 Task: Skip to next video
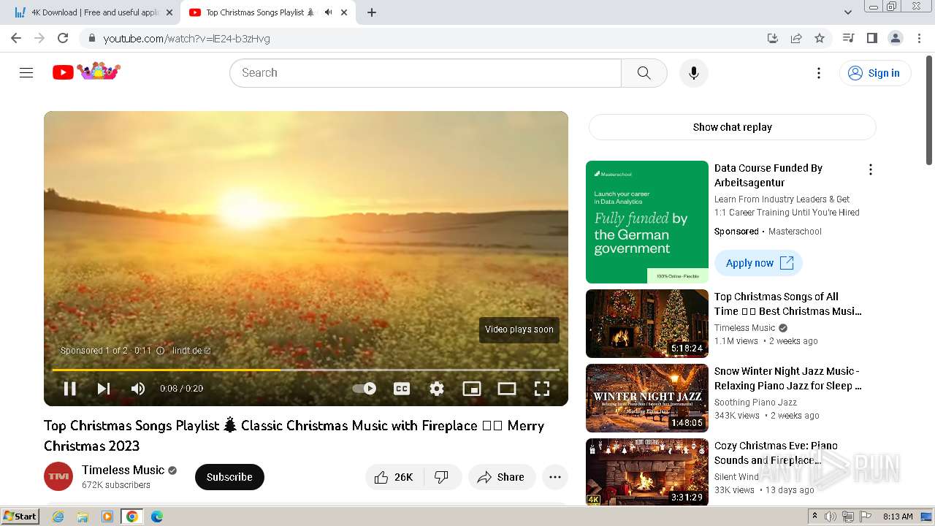(104, 389)
